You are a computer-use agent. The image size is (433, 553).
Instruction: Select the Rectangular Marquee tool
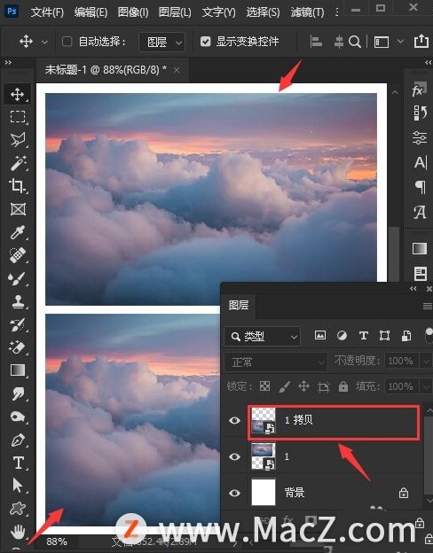18,116
